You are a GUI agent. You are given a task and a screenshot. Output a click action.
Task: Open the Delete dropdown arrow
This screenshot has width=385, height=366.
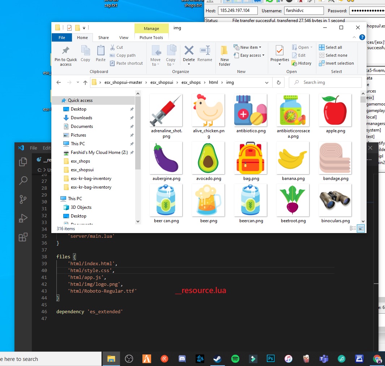point(189,64)
